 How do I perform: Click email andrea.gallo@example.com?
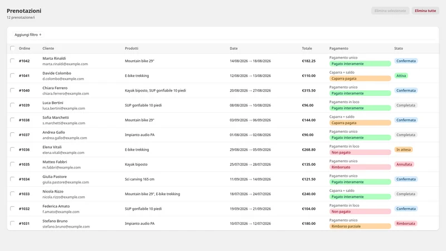click(65, 138)
